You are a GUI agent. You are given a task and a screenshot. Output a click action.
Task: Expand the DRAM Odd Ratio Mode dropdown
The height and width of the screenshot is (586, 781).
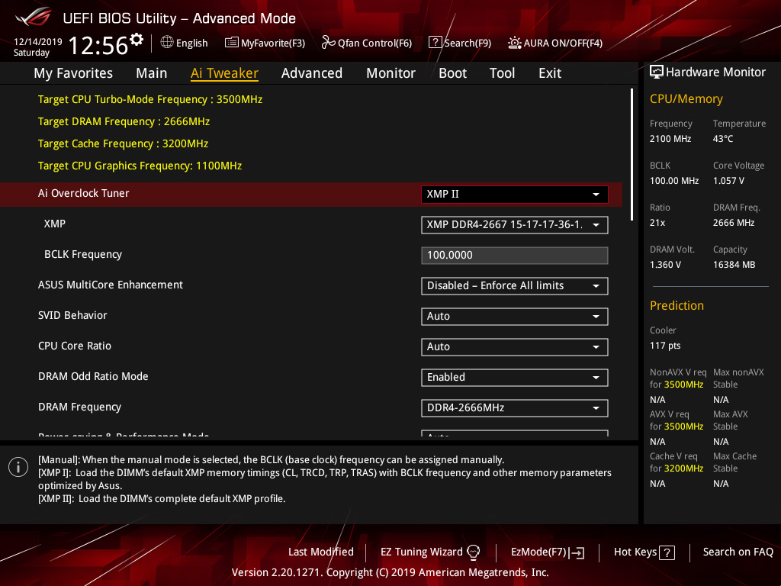515,377
